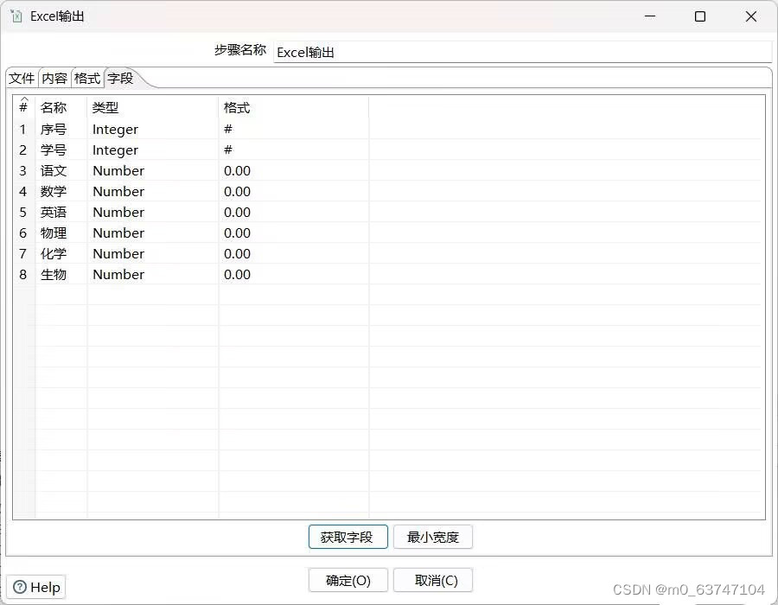This screenshot has width=778, height=605.
Task: Click the 0.00 format cell of 生物
Action: point(294,274)
